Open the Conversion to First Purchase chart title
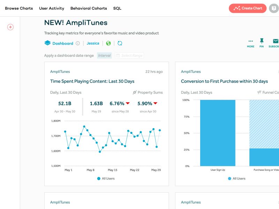The image size is (279, 209). point(224,81)
